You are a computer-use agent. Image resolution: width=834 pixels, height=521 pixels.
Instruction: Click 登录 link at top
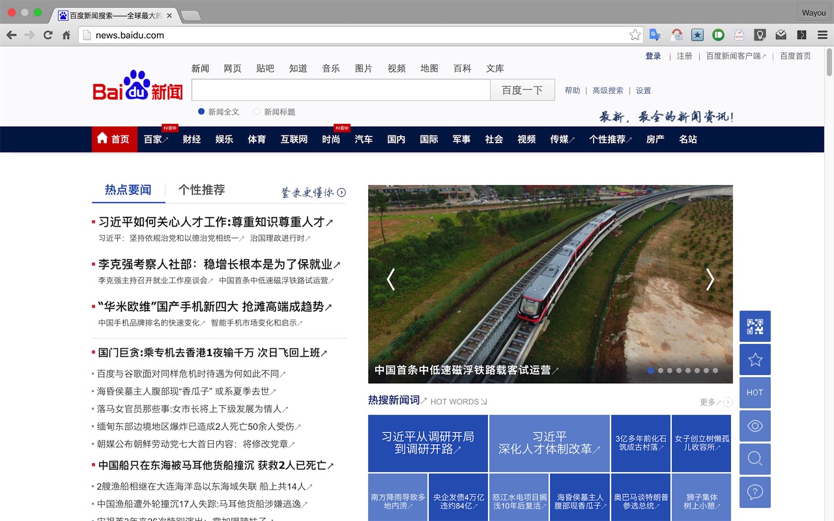pyautogui.click(x=653, y=56)
